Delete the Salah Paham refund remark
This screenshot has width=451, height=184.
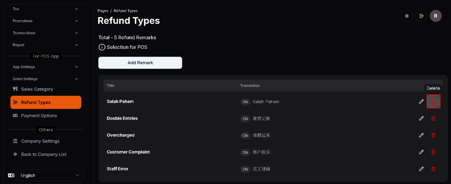tap(433, 101)
